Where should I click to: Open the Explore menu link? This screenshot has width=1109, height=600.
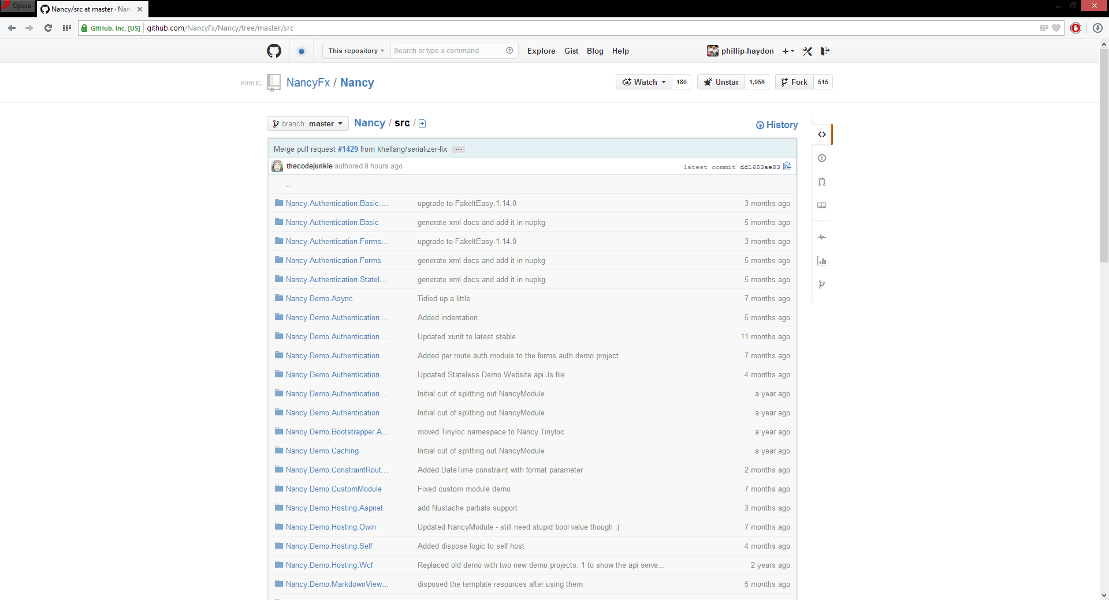point(541,51)
